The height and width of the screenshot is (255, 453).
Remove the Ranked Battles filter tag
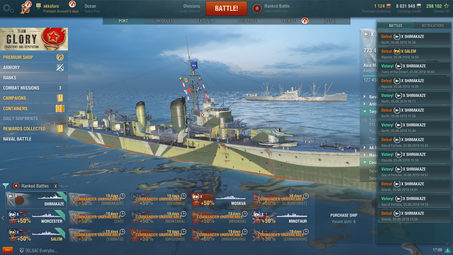(55, 186)
